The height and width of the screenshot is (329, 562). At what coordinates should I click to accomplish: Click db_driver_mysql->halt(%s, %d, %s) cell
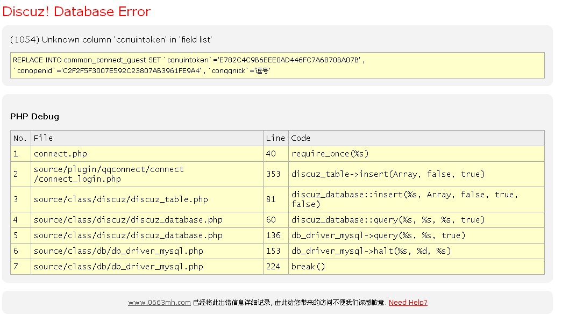tap(416, 251)
